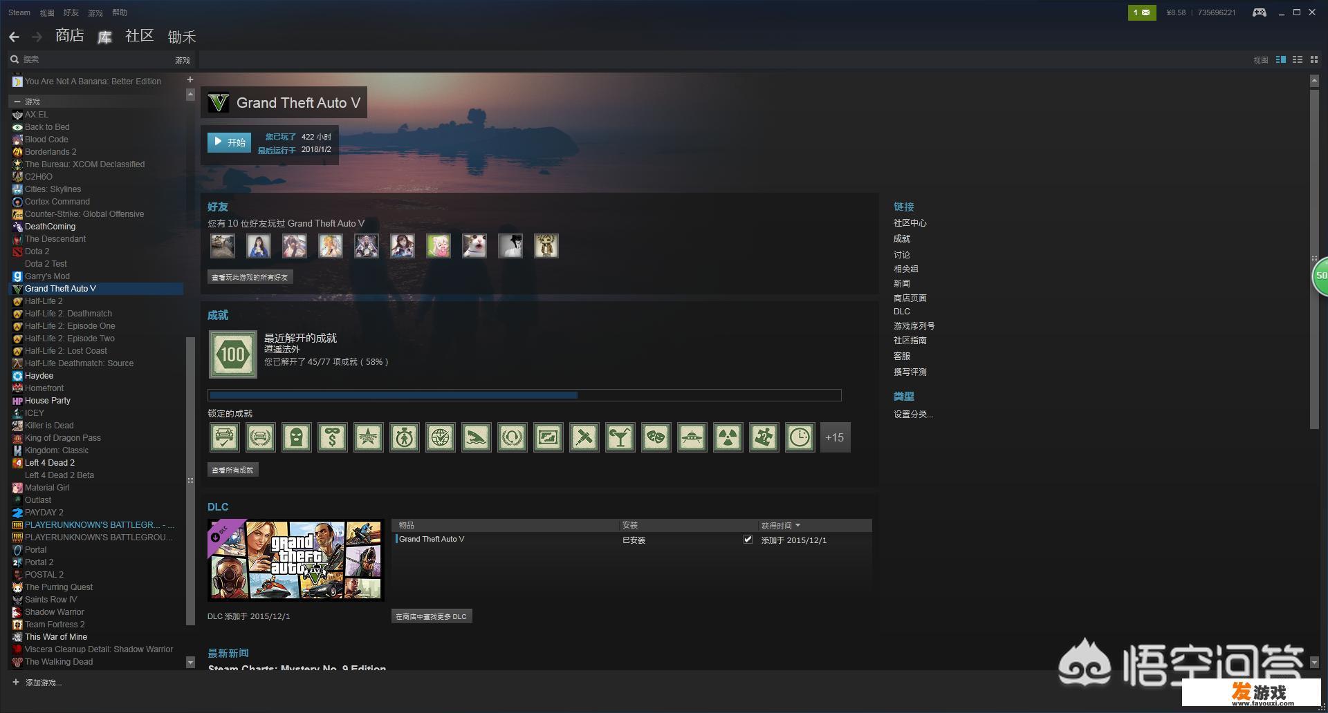
Task: Click the stopwatch locked achievement icon
Action: [x=405, y=437]
